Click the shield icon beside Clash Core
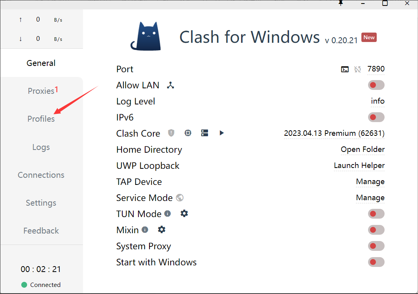This screenshot has width=418, height=294. [x=171, y=133]
